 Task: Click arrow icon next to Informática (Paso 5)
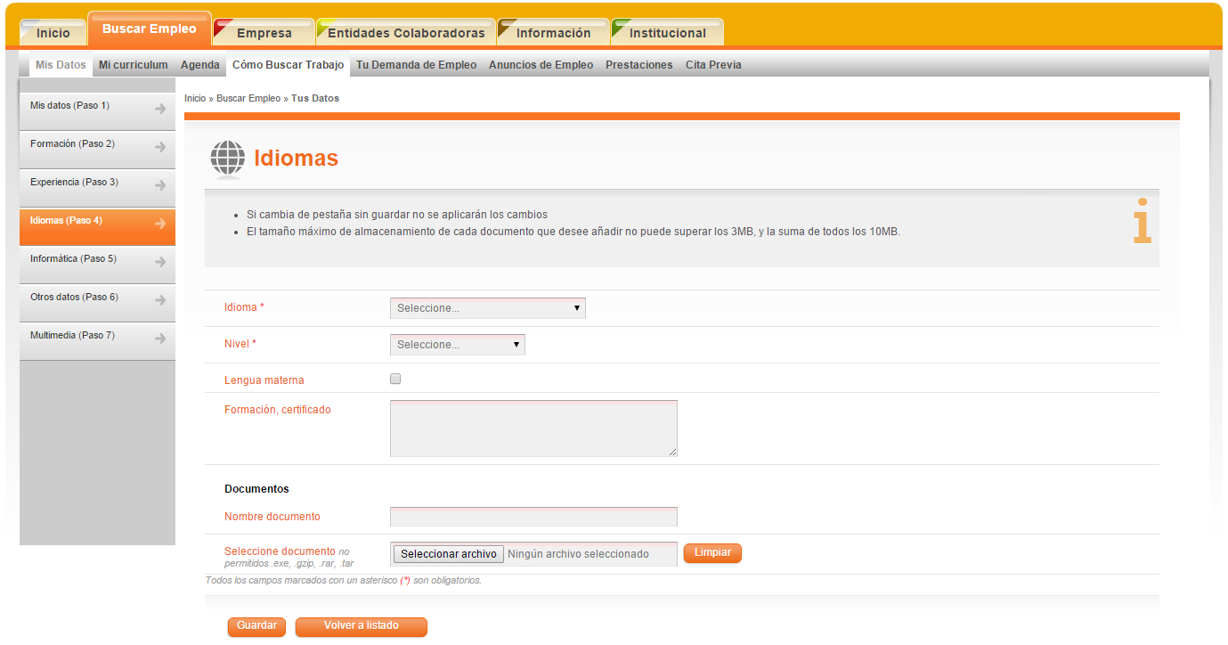tap(160, 262)
